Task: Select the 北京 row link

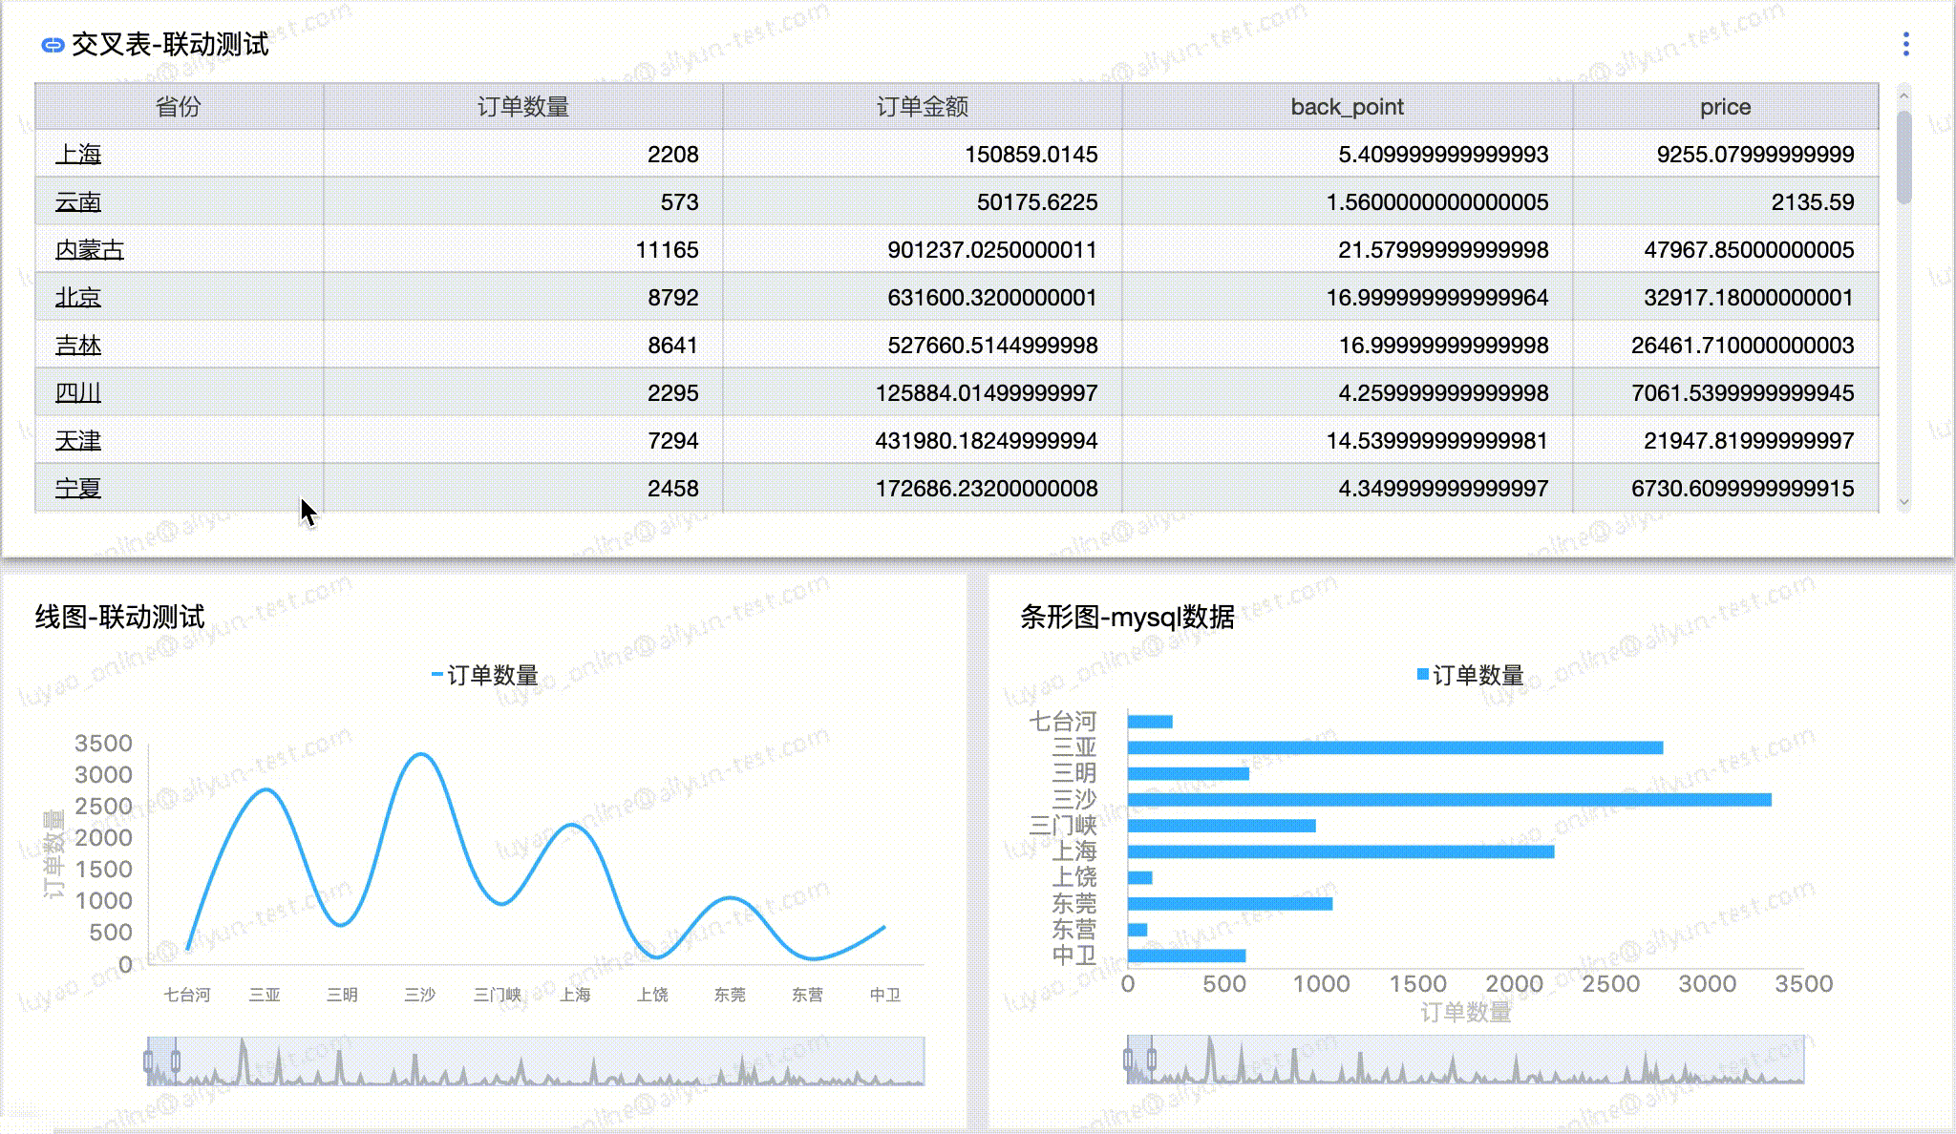Action: point(78,297)
